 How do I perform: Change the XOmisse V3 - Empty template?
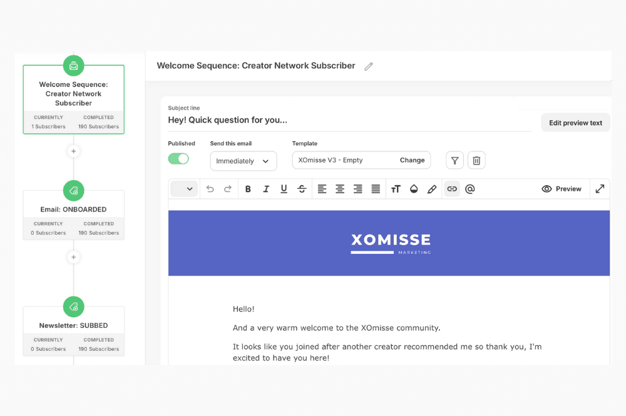click(x=412, y=160)
